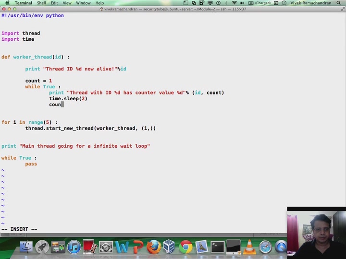Open Safari compass icon in dock
This screenshot has height=259, width=346.
(x=265, y=247)
